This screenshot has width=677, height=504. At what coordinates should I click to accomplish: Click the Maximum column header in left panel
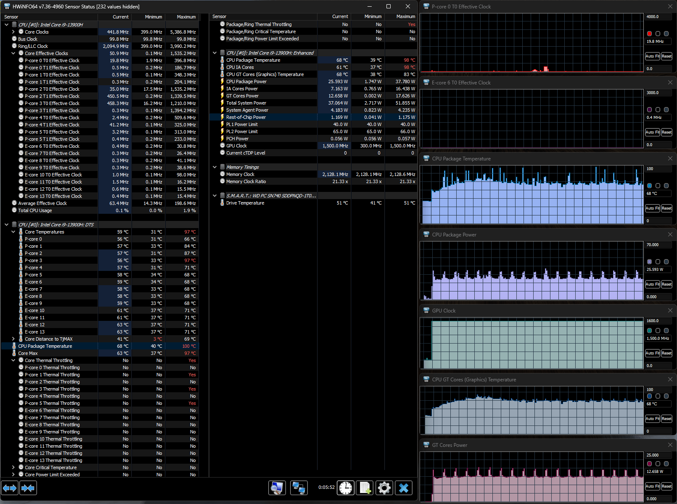186,17
